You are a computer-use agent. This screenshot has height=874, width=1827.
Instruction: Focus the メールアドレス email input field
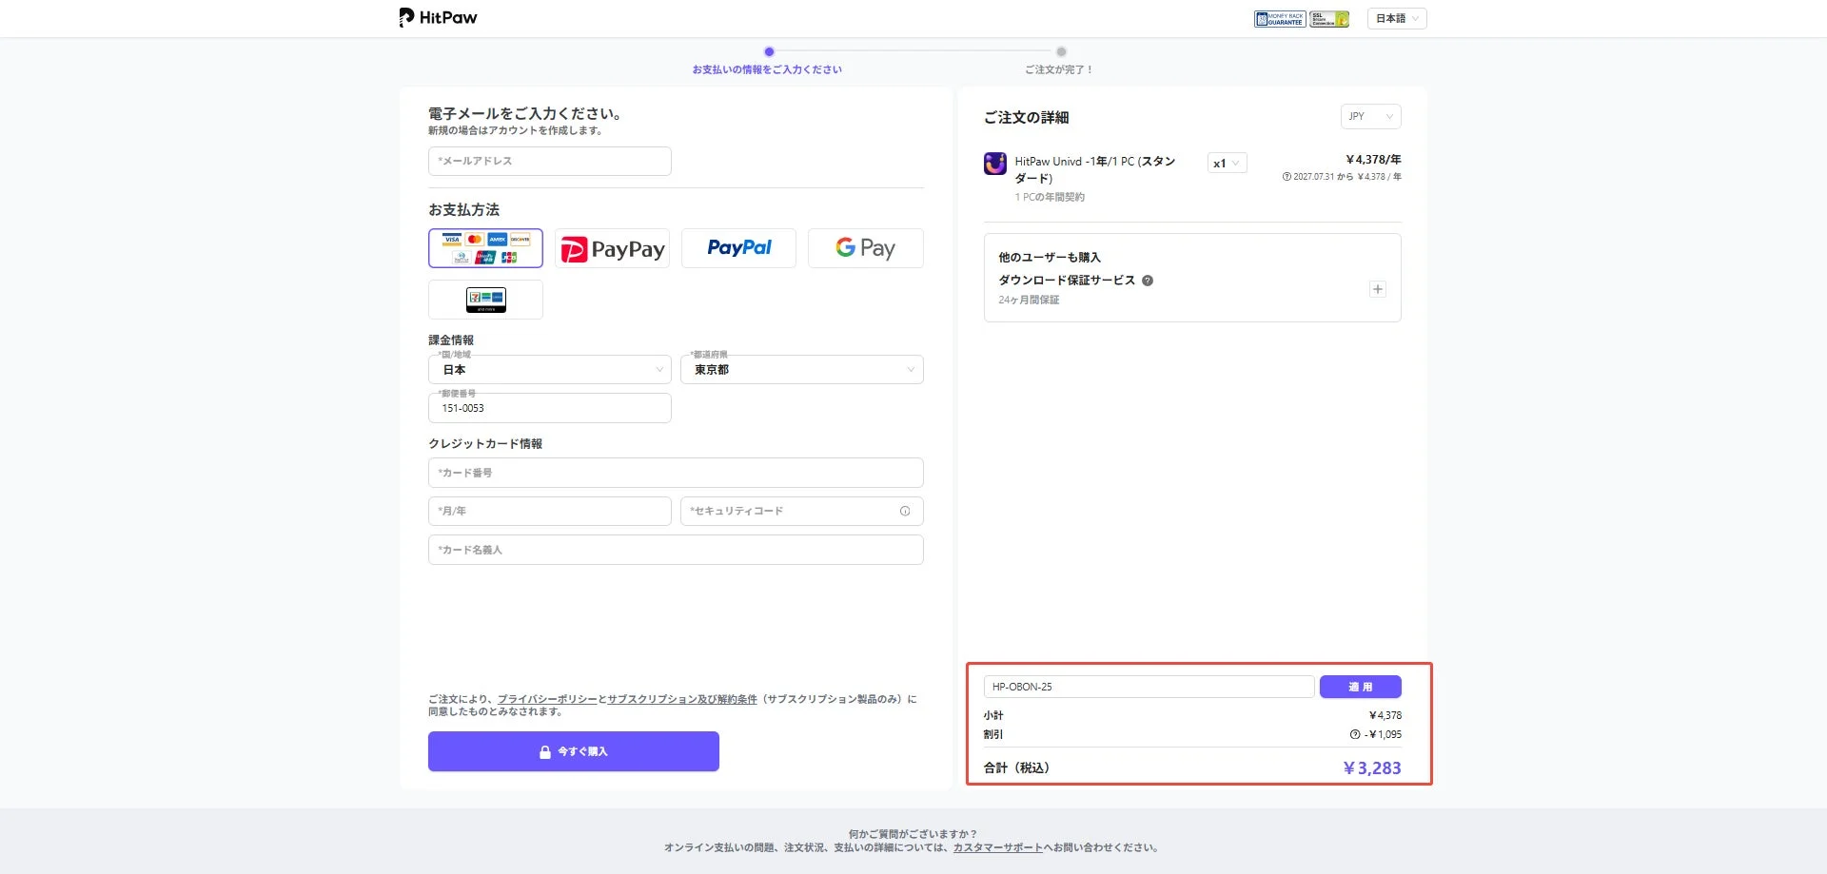[549, 161]
